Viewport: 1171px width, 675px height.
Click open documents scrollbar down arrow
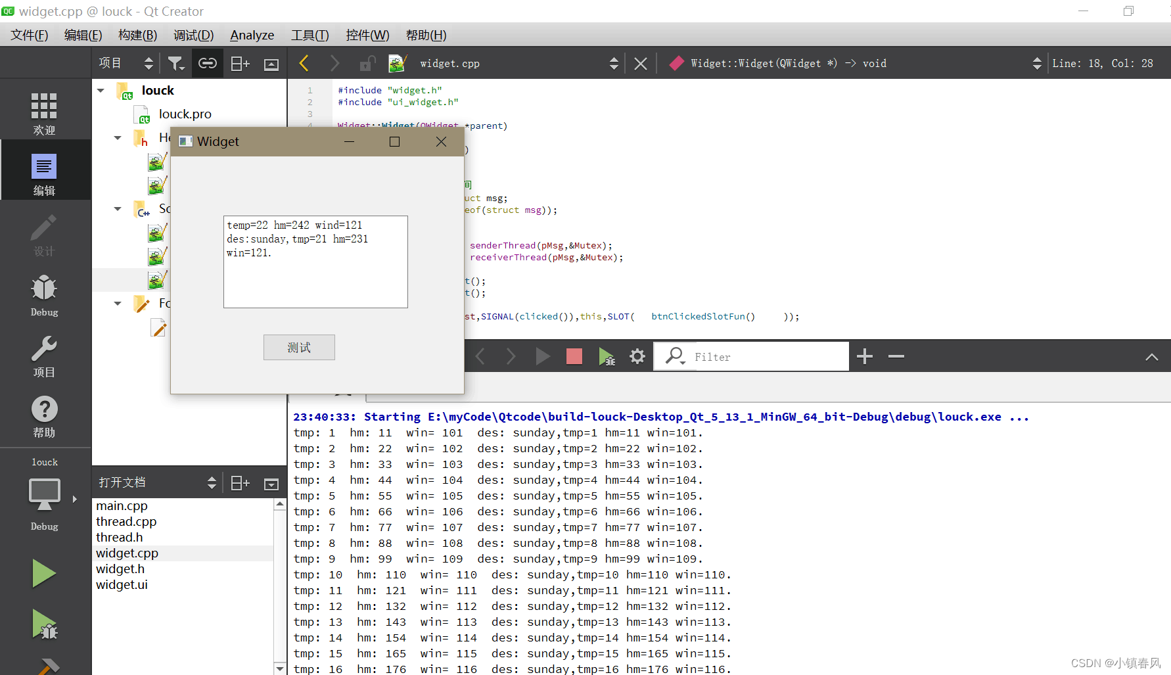click(x=280, y=668)
